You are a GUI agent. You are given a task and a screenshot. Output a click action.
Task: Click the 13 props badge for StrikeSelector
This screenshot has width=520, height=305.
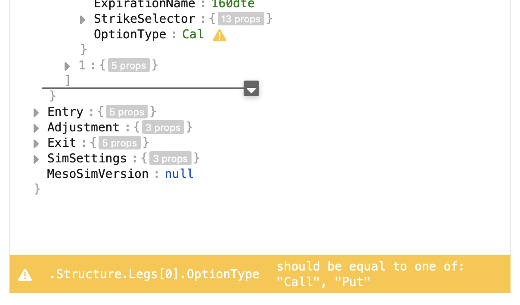pyautogui.click(x=241, y=19)
